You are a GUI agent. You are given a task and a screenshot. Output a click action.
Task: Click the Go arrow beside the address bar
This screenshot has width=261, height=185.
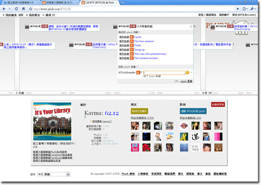pos(238,9)
